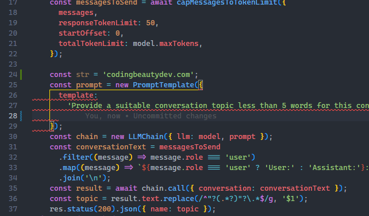The image size is (369, 216).
Task: Click the topic variable declared on line 36
Action: (87, 199)
